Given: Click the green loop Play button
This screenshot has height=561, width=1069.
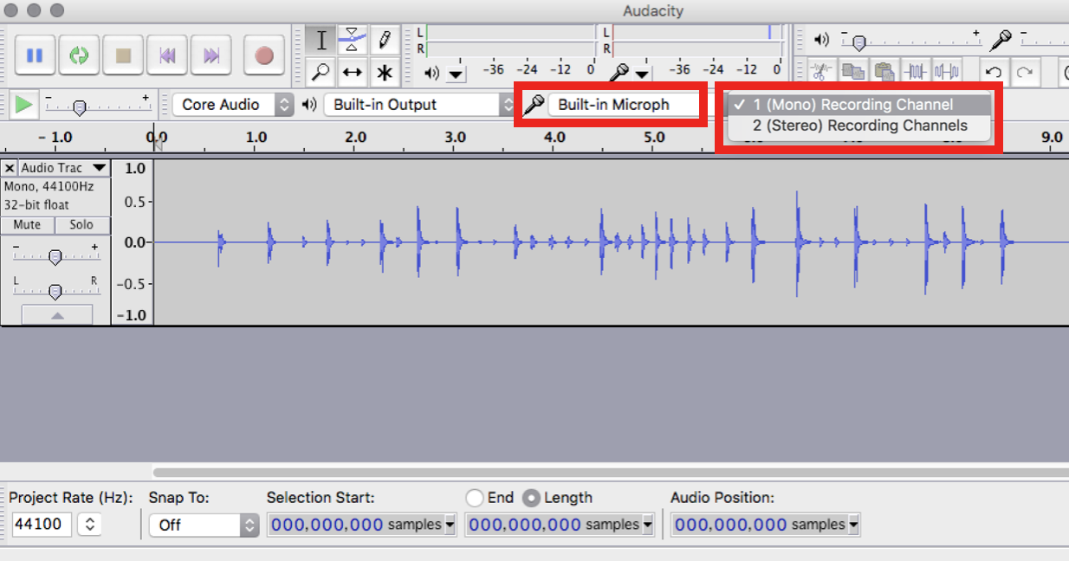Looking at the screenshot, I should coord(79,56).
